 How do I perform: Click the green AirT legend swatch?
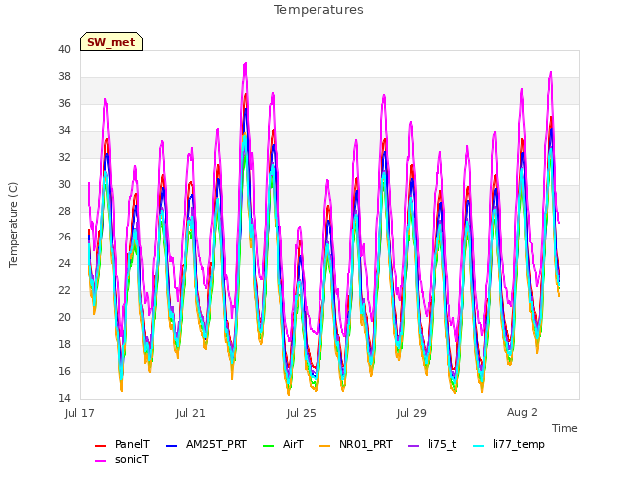[269, 446]
